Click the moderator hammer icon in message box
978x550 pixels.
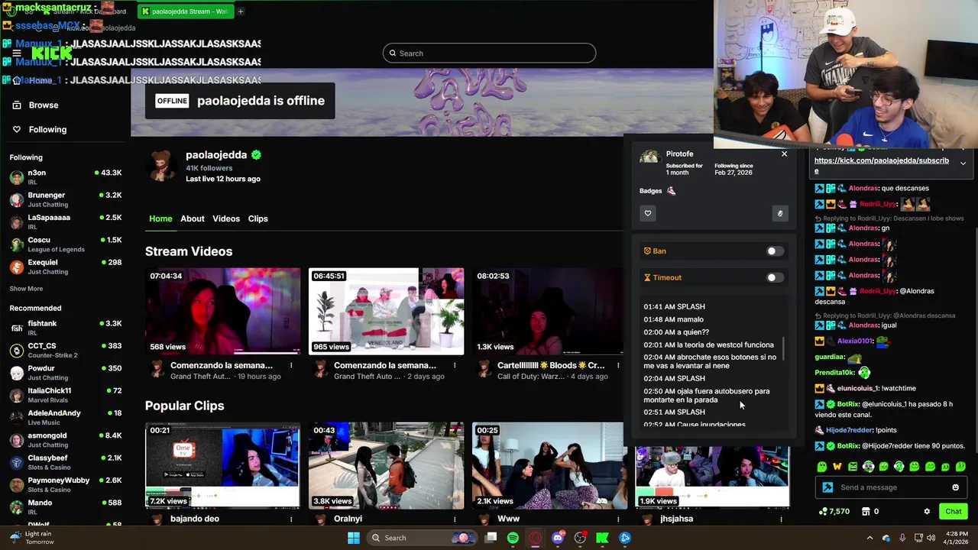tap(827, 487)
